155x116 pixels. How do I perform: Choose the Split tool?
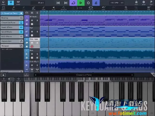pyautogui.click(x=13, y=8)
